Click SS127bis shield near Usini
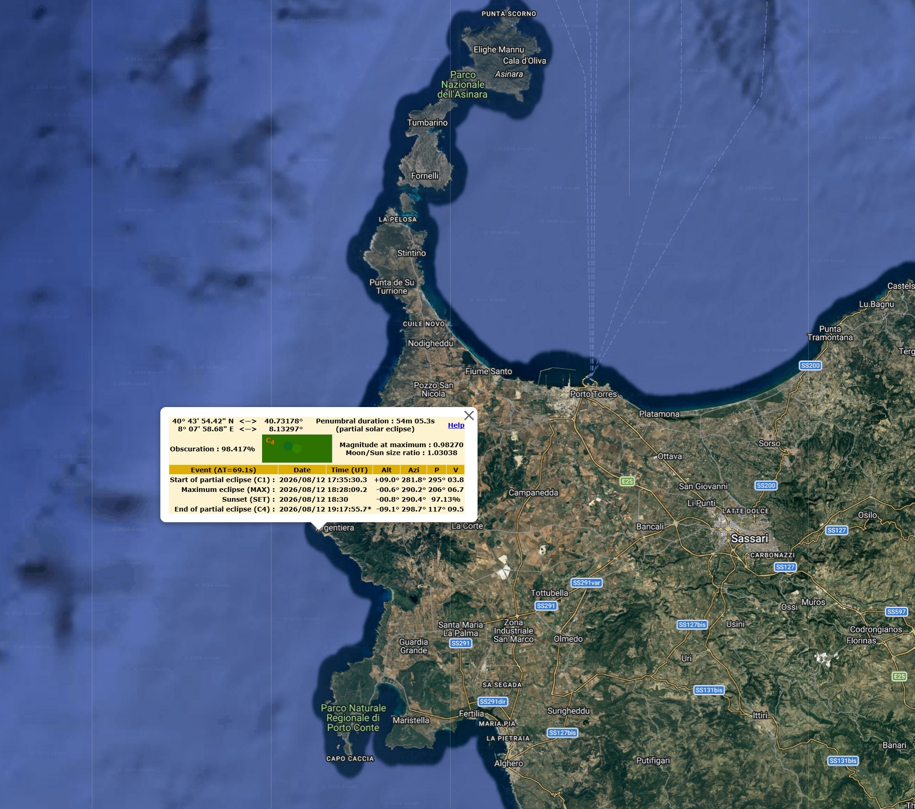Viewport: 915px width, 809px height. 692,625
